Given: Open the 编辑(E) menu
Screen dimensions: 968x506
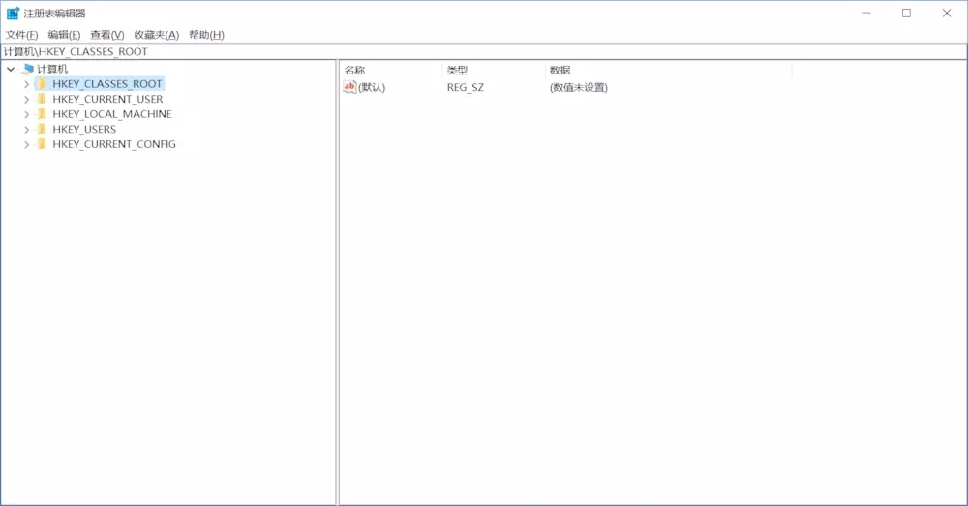Looking at the screenshot, I should pos(64,35).
